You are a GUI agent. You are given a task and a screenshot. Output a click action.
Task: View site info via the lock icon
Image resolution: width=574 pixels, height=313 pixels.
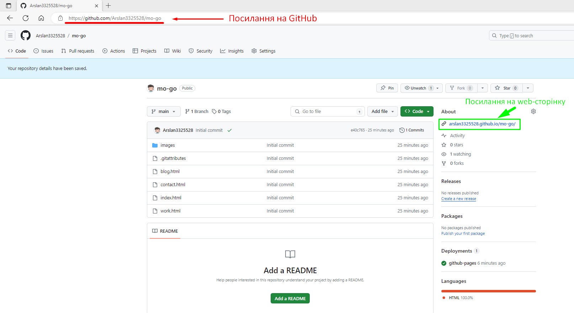[60, 18]
